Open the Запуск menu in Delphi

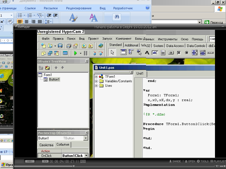coord(107,39)
